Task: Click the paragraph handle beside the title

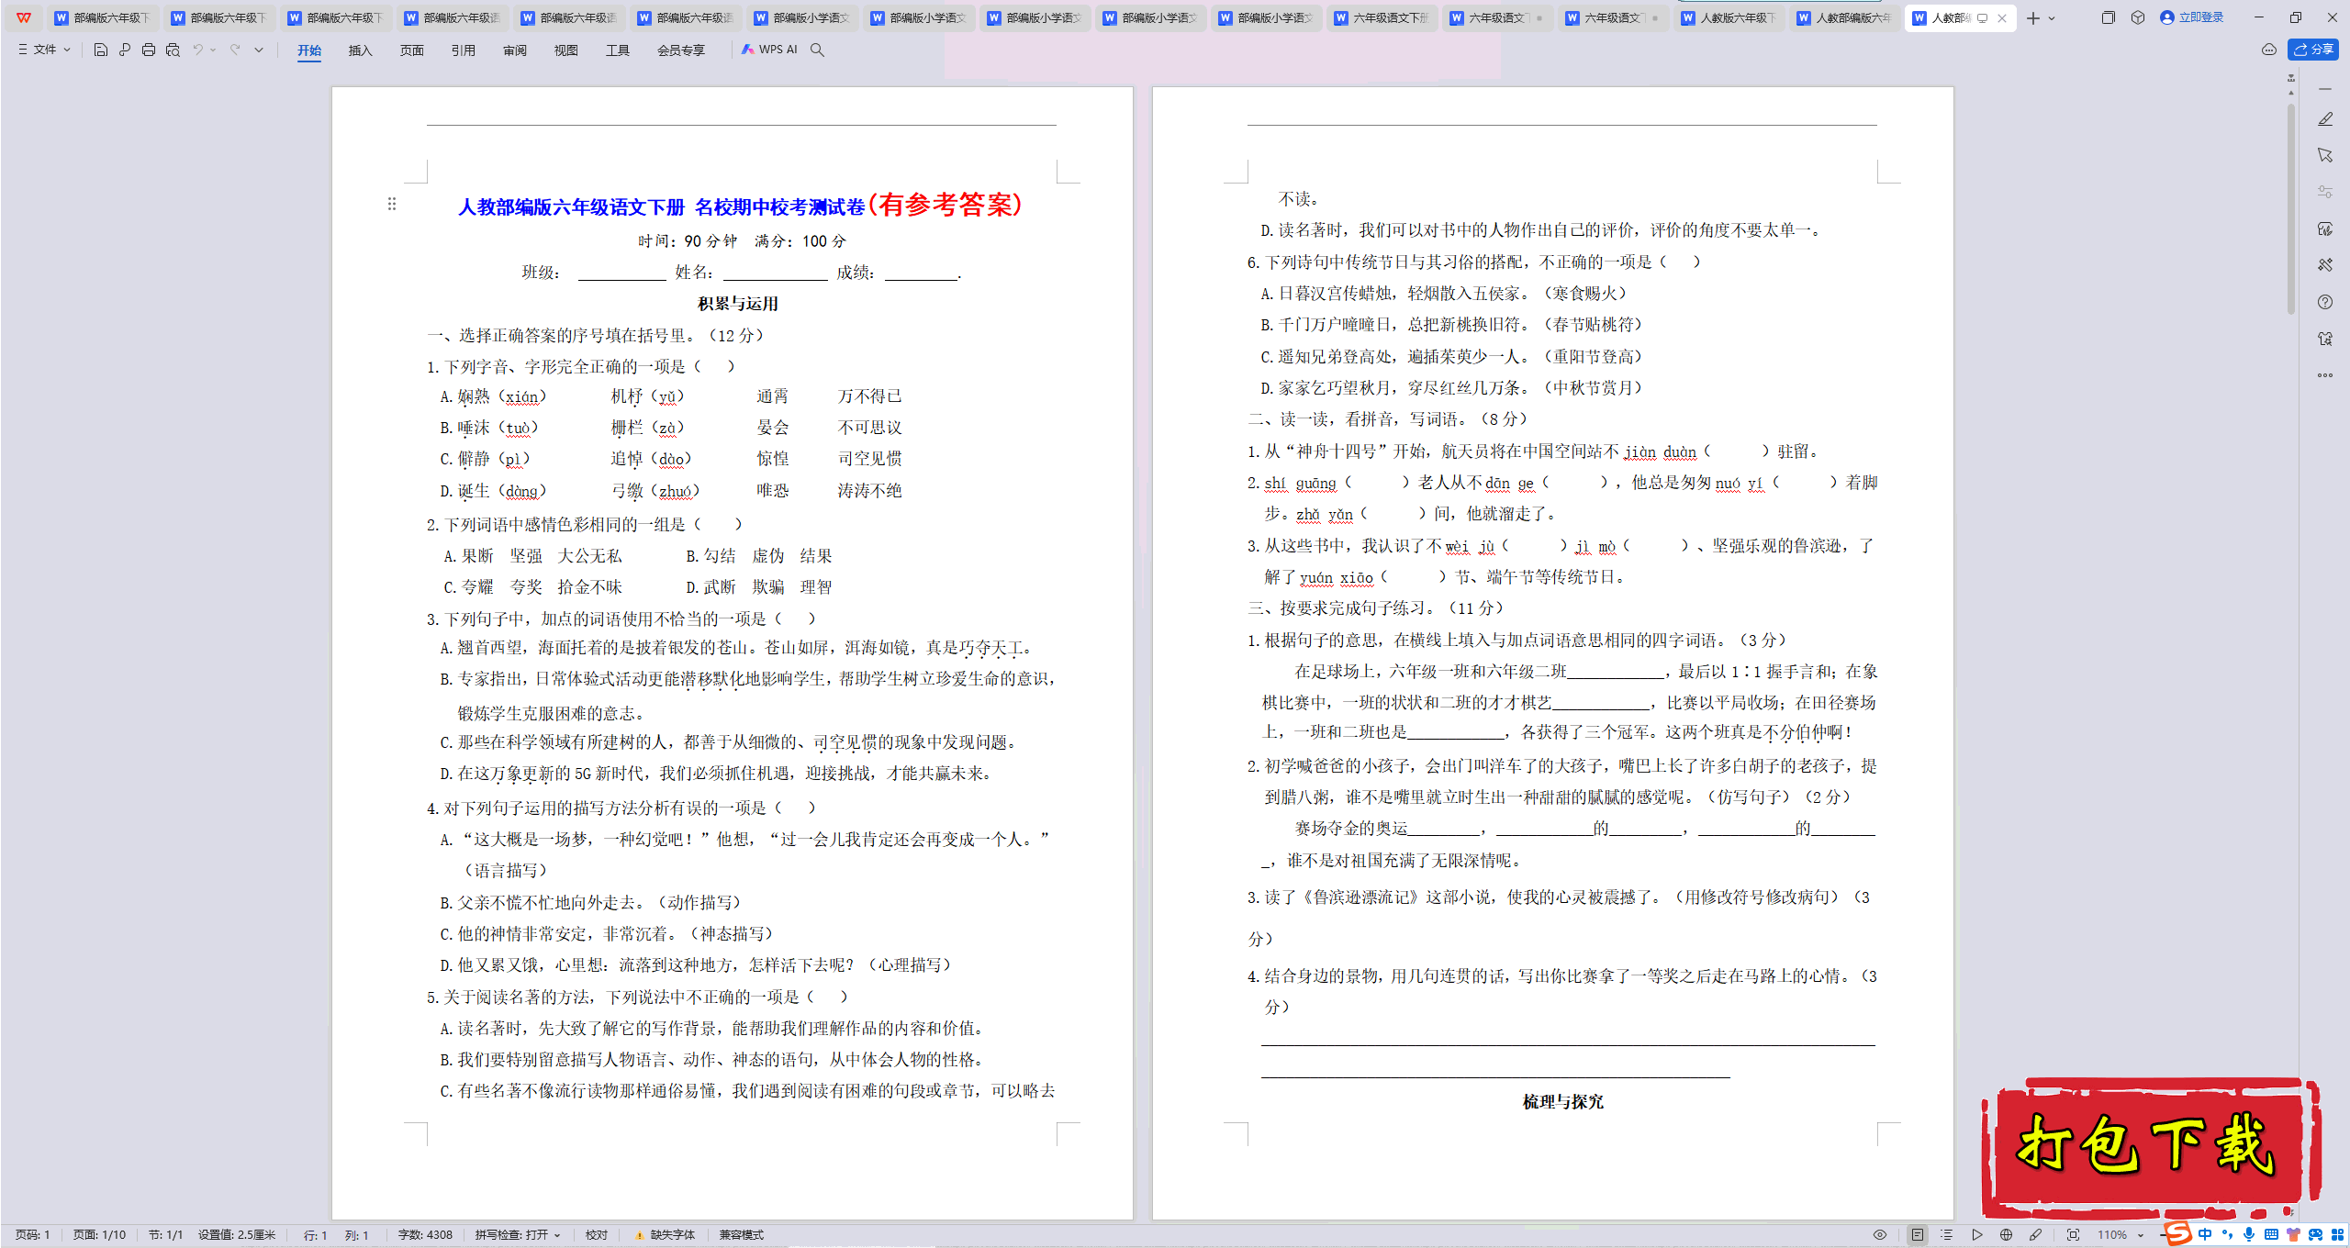Action: [392, 204]
